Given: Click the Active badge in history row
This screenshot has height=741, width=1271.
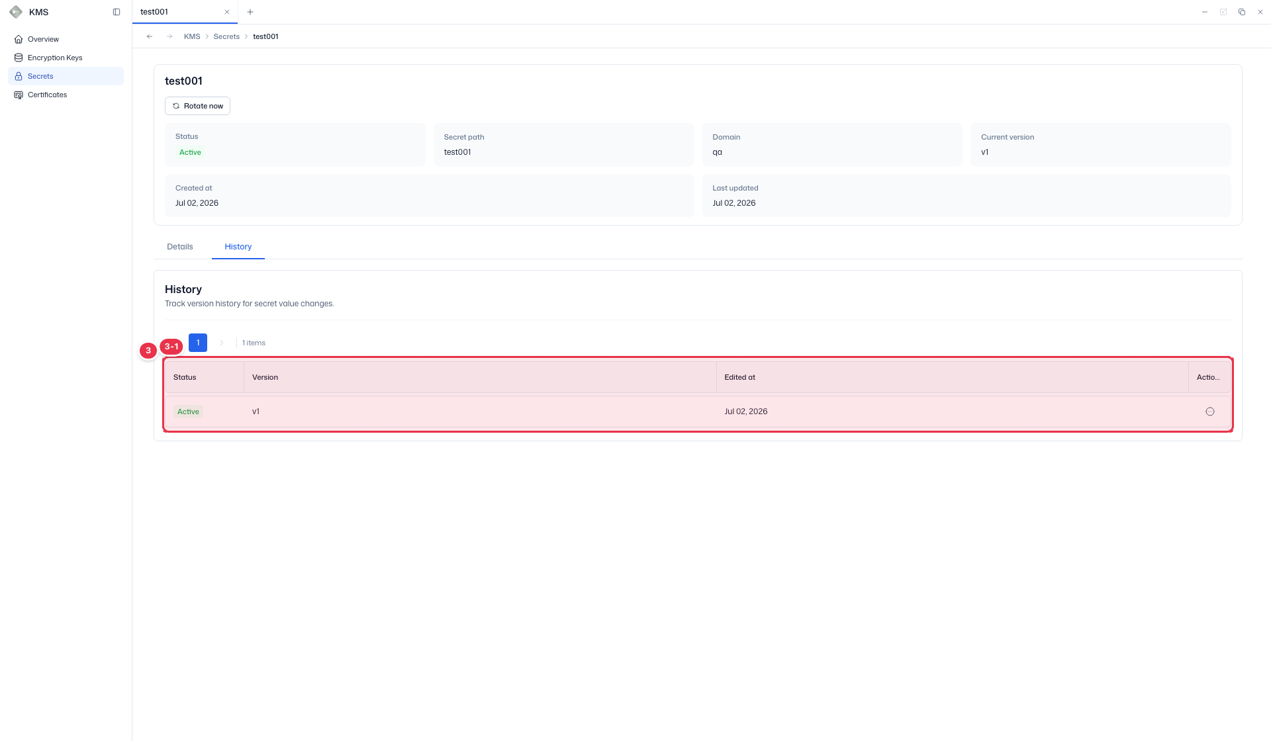Looking at the screenshot, I should 188,412.
